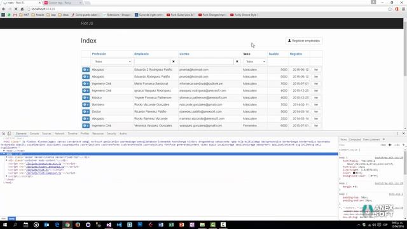This screenshot has height=229, width=407.
Task: Toggle element state pin in Styles
Action: click(390, 145)
